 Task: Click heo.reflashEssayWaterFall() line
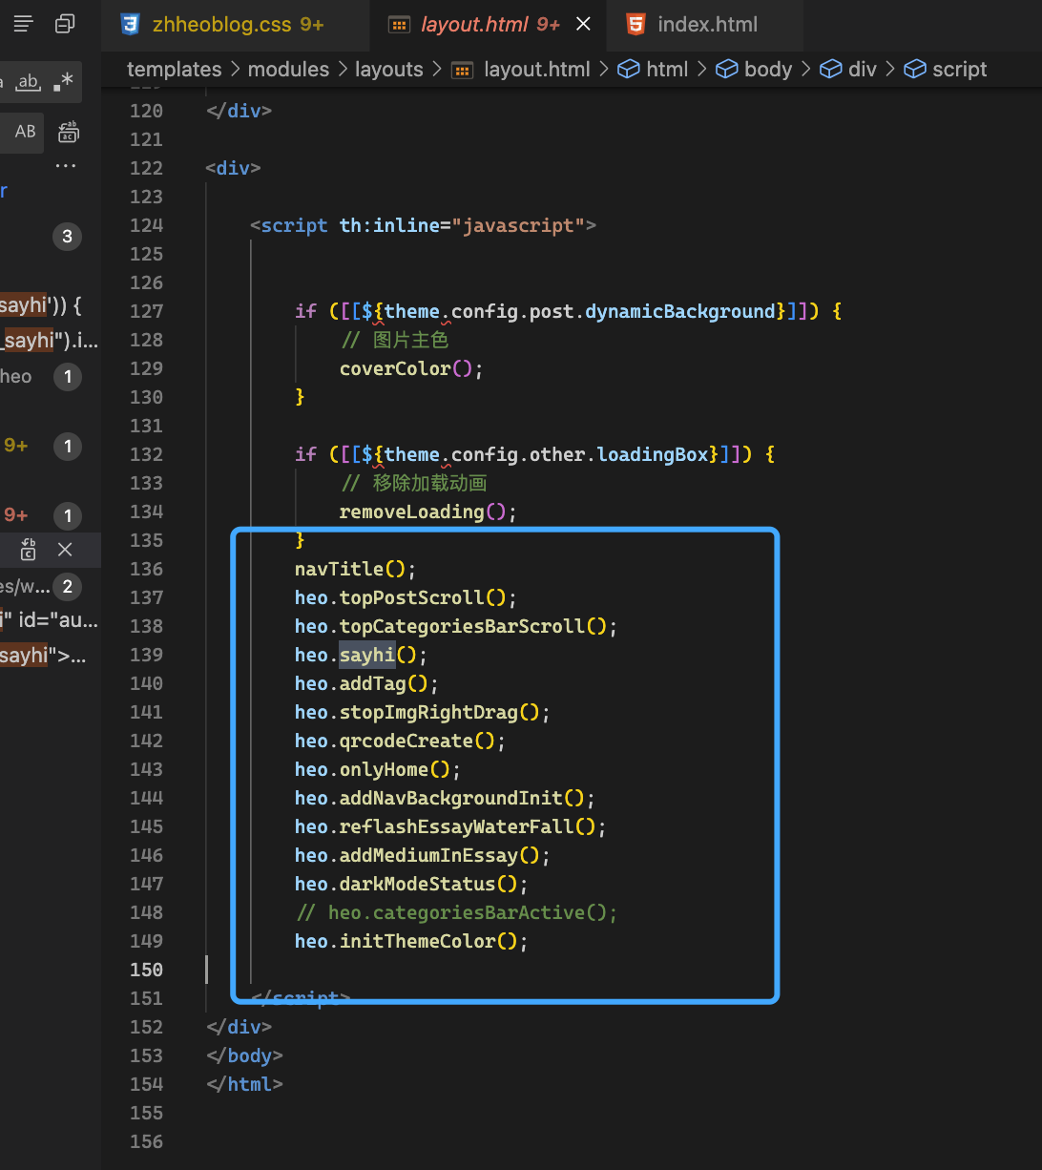pos(450,826)
